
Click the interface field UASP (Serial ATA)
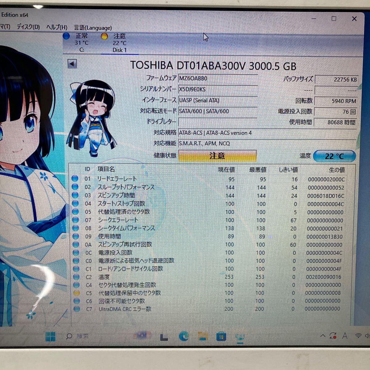[x=218, y=100]
